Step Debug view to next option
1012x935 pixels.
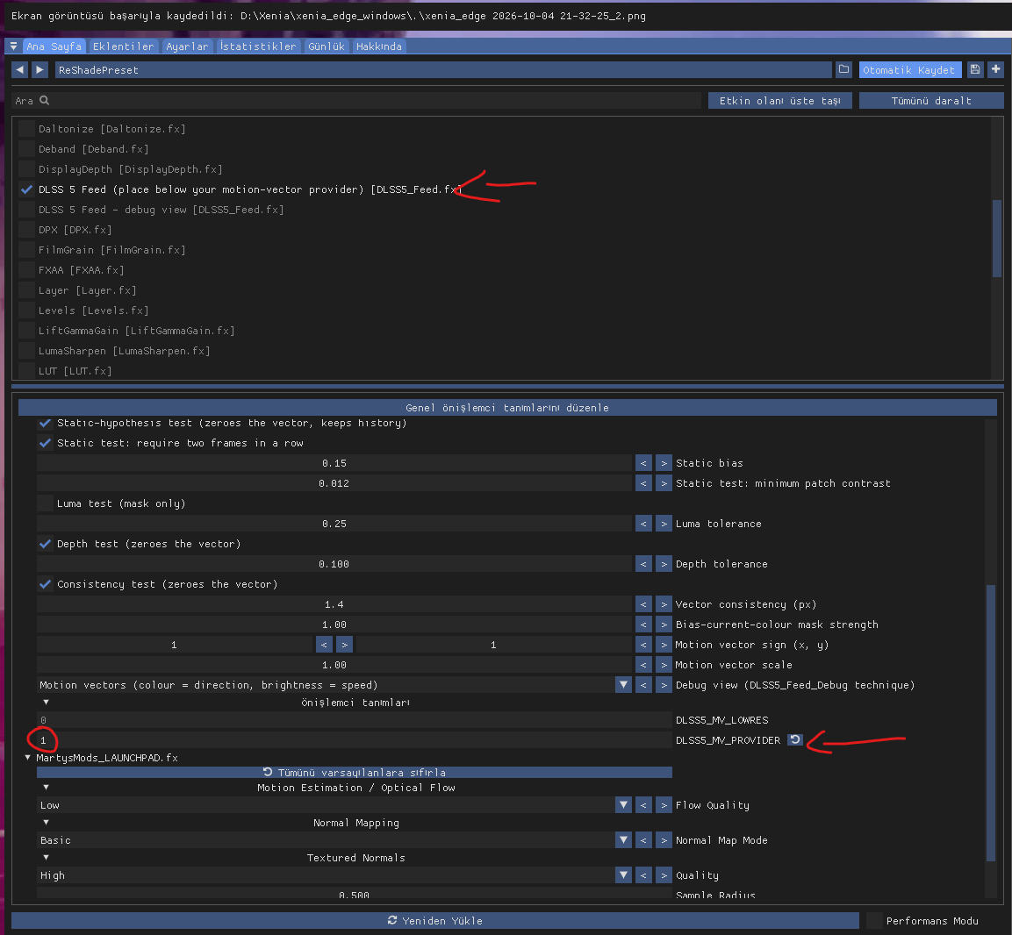(664, 685)
